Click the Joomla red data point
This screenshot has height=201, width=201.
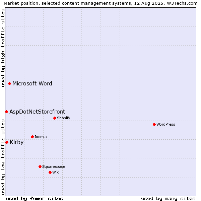click(32, 137)
